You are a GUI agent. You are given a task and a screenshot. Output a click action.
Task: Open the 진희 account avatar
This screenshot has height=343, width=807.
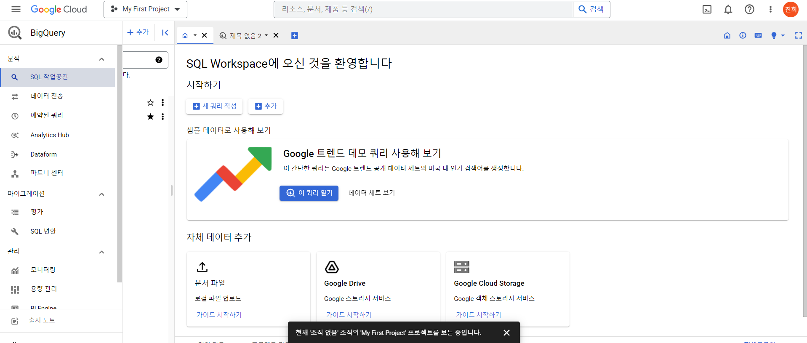(791, 9)
